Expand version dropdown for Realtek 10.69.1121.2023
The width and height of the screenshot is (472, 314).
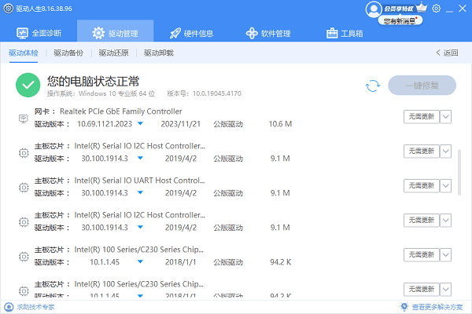click(141, 124)
